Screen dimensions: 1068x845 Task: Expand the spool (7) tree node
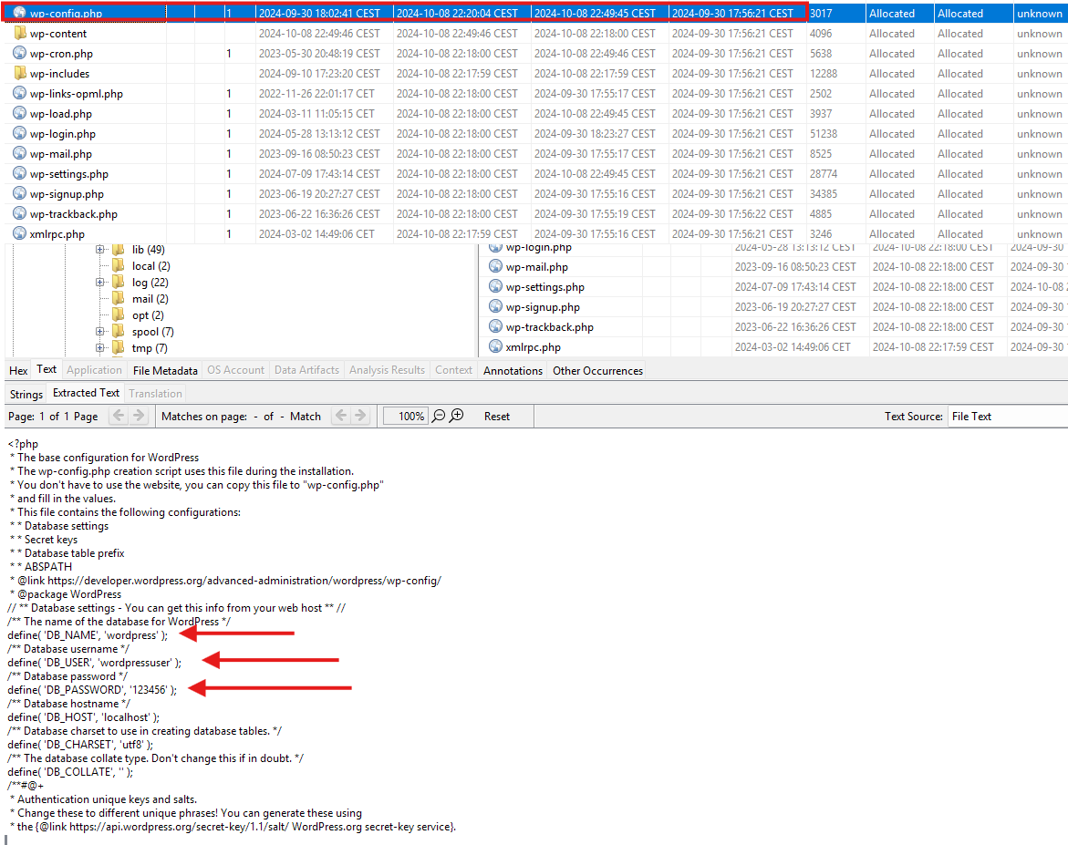pyautogui.click(x=100, y=332)
